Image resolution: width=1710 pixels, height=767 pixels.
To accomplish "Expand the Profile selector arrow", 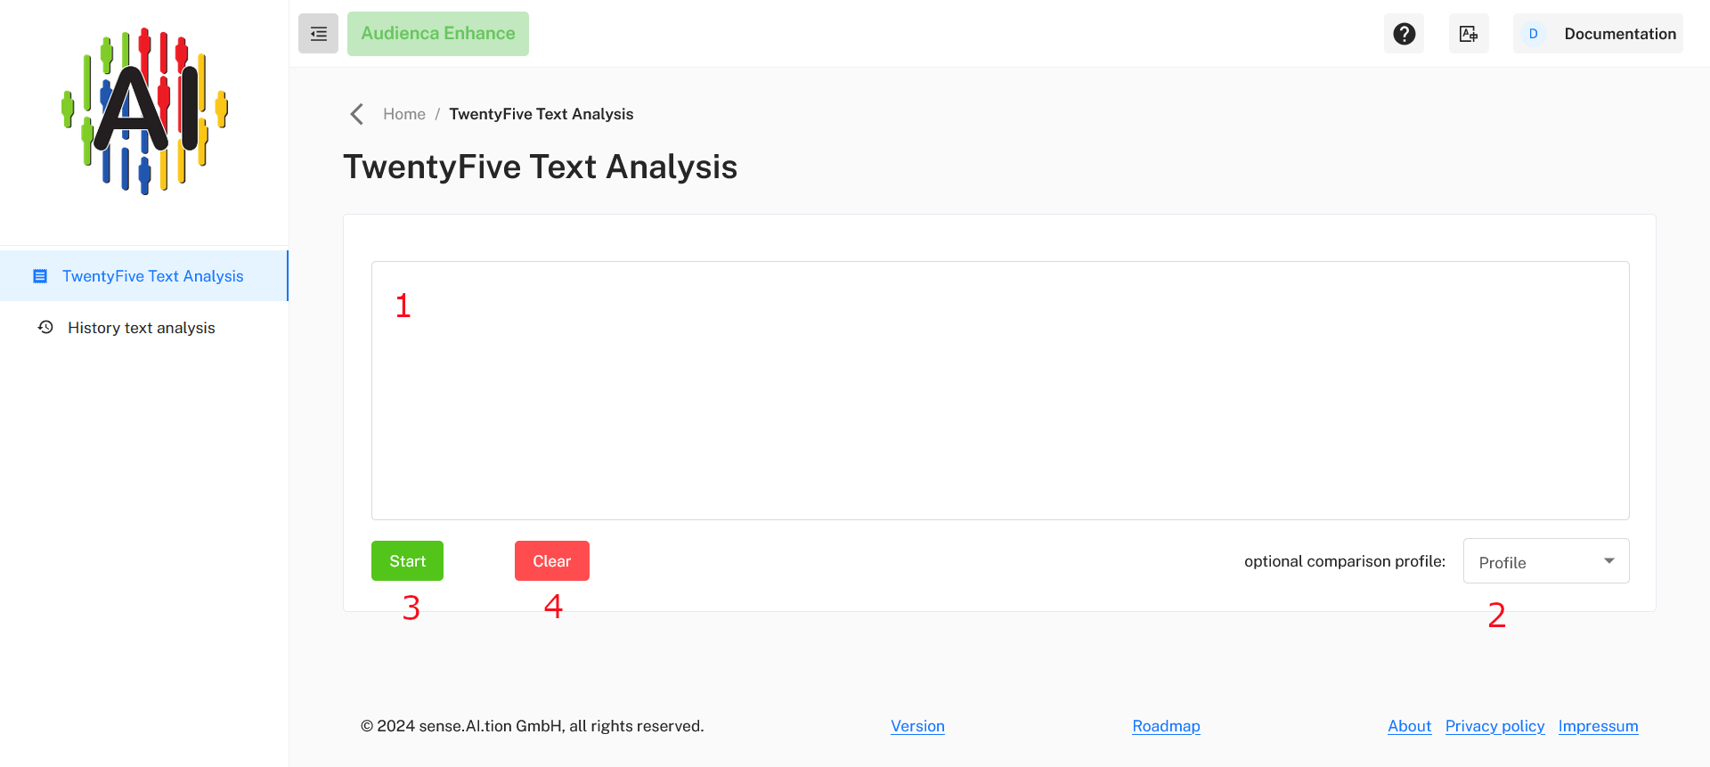I will point(1608,560).
